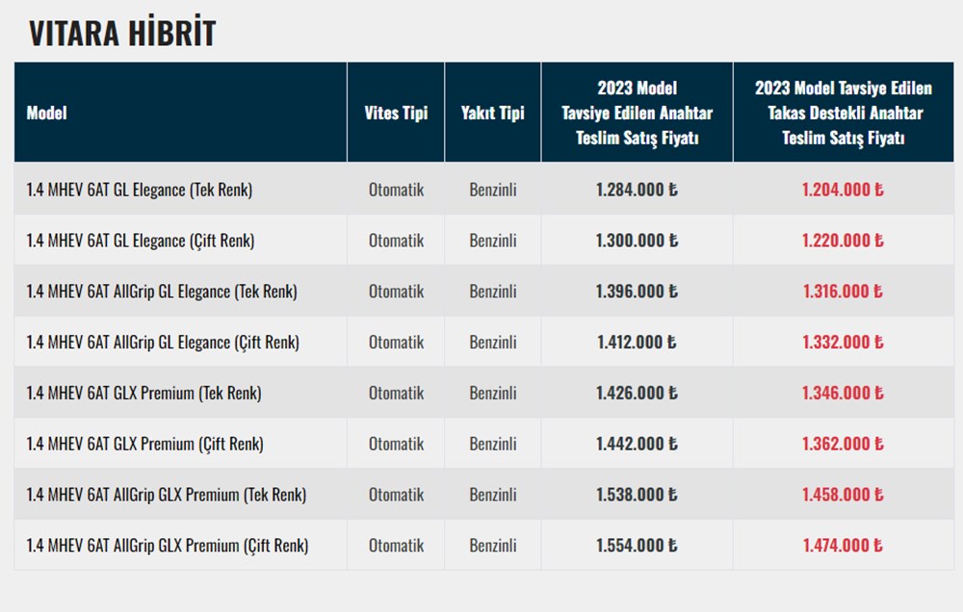Select the GL Elegance (Tek Renk) row
The height and width of the screenshot is (612, 963).
click(x=139, y=190)
